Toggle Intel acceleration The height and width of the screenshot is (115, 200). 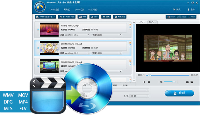pos(182,17)
